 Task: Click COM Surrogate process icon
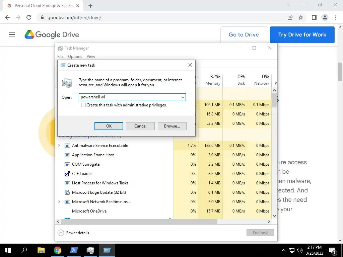[67, 164]
